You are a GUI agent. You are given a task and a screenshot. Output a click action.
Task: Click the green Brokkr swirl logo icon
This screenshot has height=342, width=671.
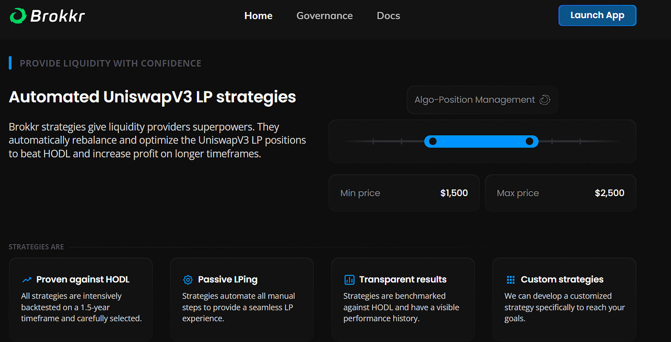pyautogui.click(x=18, y=16)
